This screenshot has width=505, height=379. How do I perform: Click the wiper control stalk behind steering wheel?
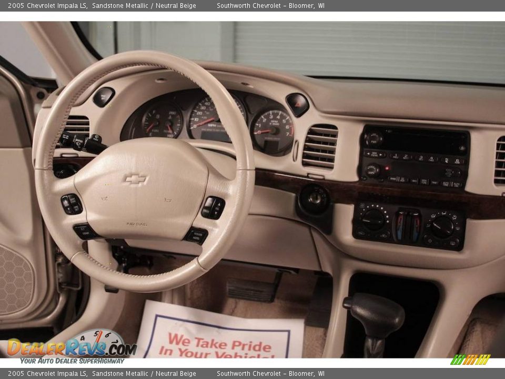pyautogui.click(x=83, y=143)
